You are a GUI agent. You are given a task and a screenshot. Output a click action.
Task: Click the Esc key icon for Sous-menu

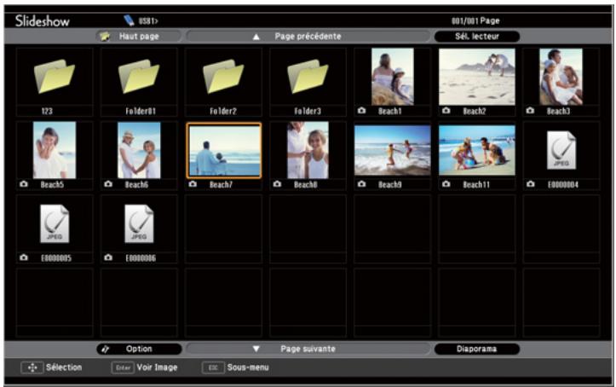pyautogui.click(x=213, y=367)
